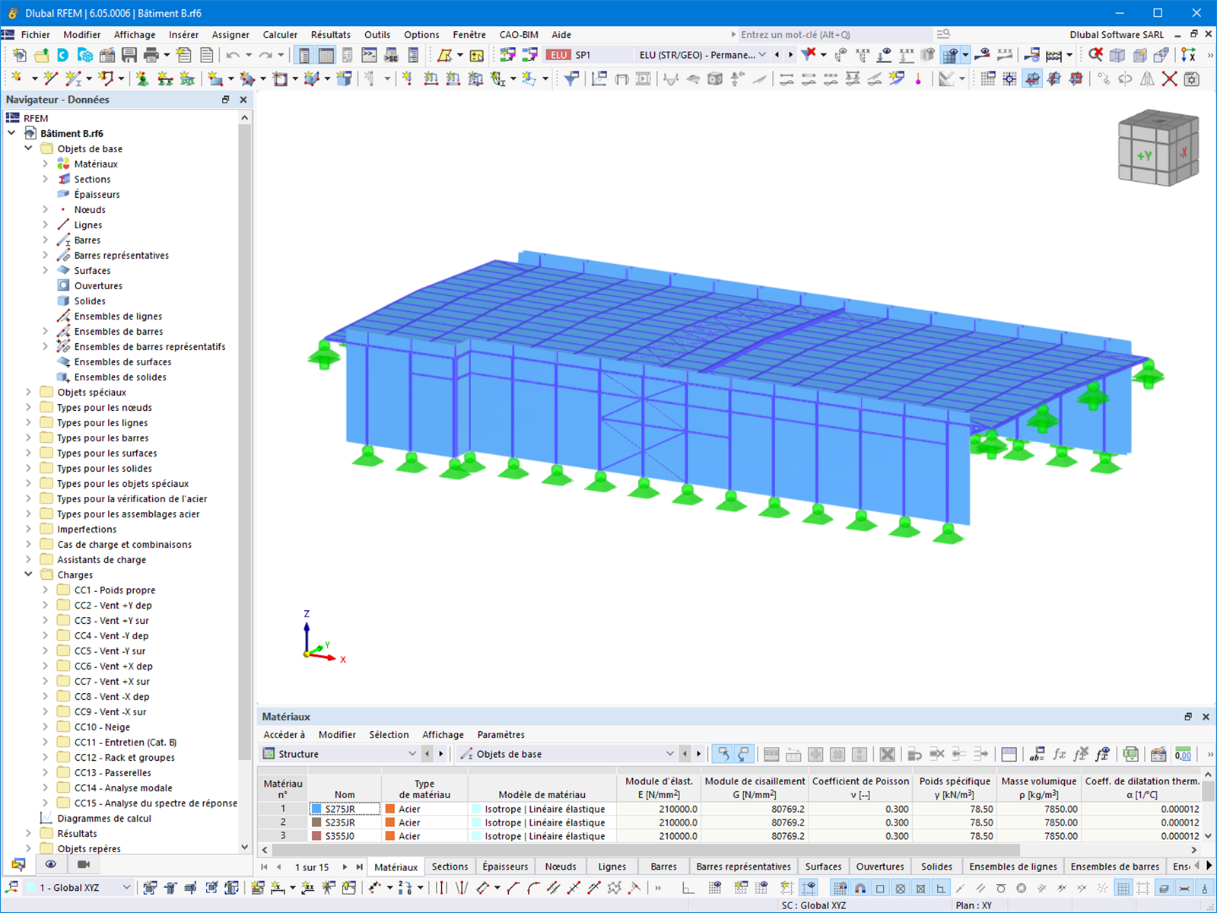Open the Dlubal cloud 'D' icon
The width and height of the screenshot is (1217, 913).
coord(63,55)
